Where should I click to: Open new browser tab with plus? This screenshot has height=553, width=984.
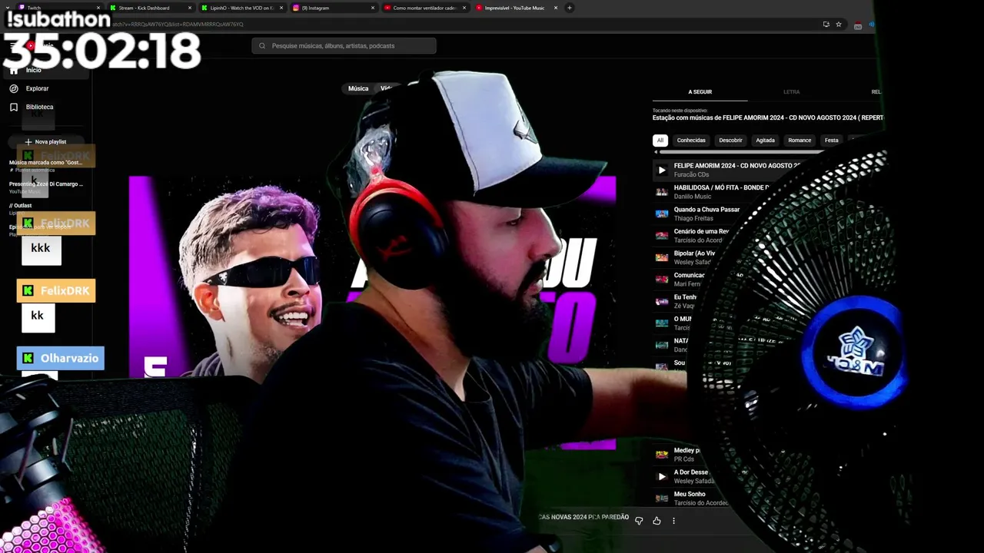(x=570, y=8)
